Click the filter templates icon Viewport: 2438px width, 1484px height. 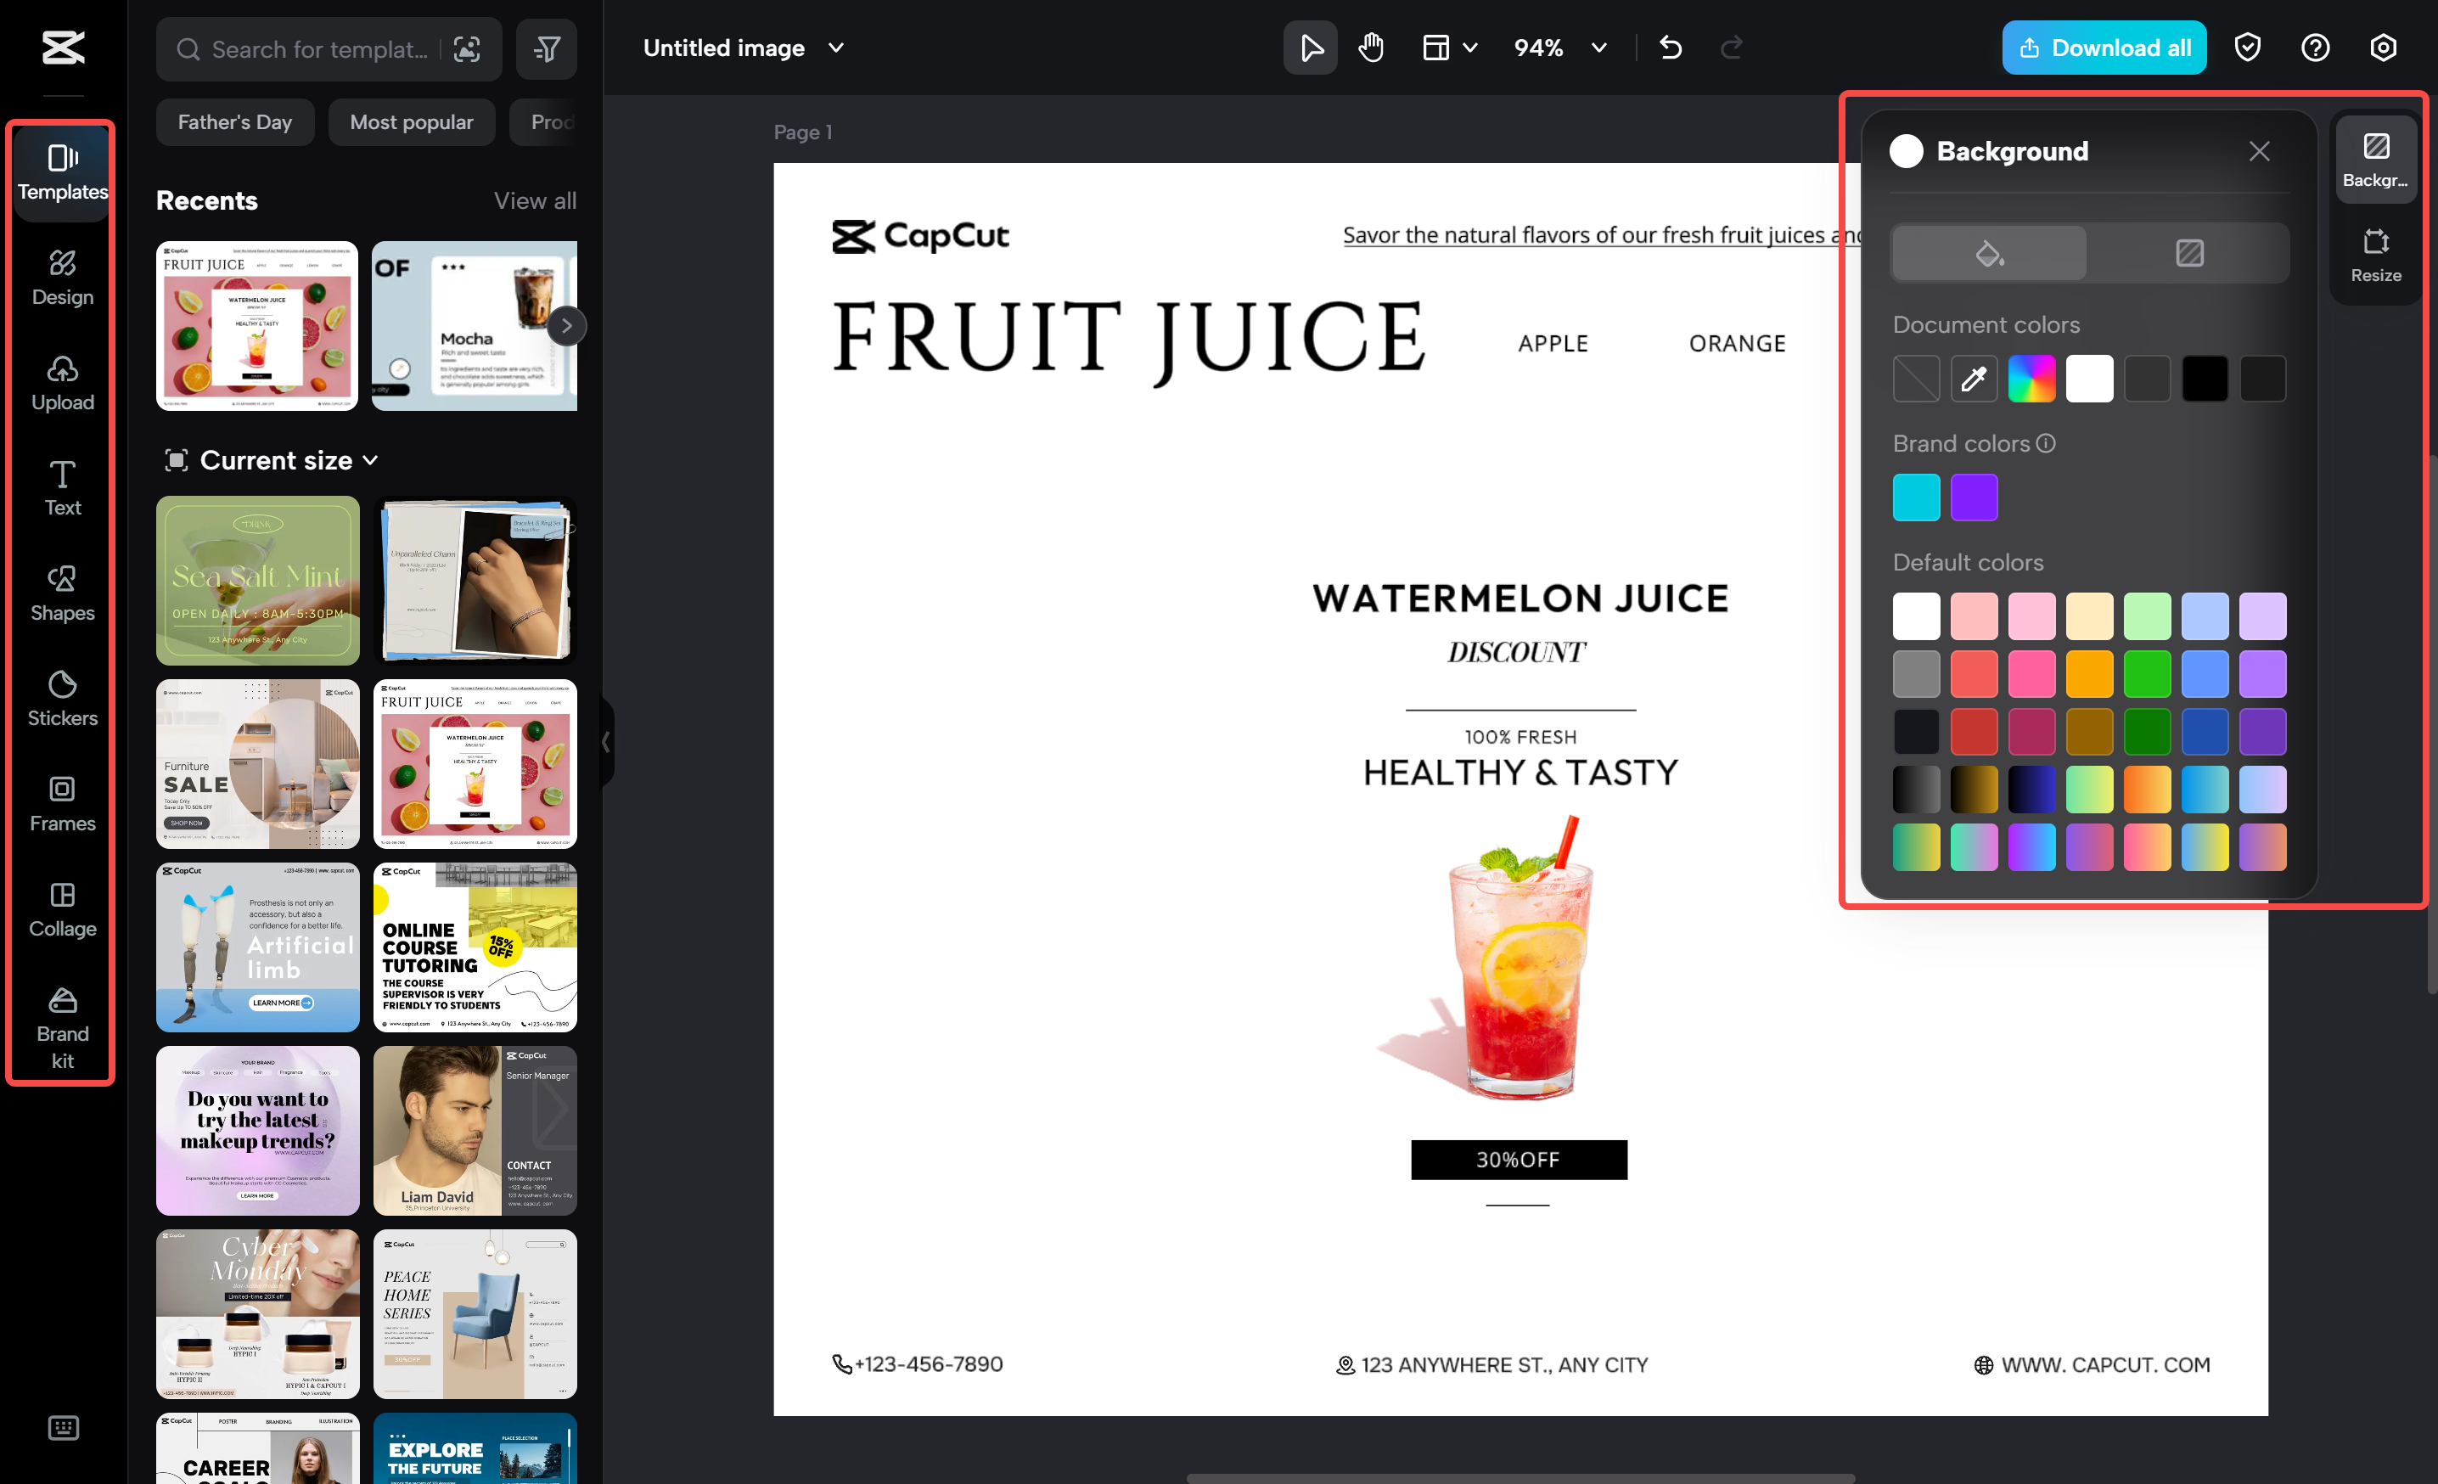pyautogui.click(x=546, y=48)
